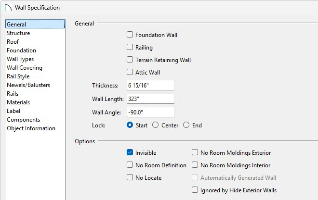Enable the Attic Wall checkbox
Image resolution: width=318 pixels, height=200 pixels.
pos(130,72)
